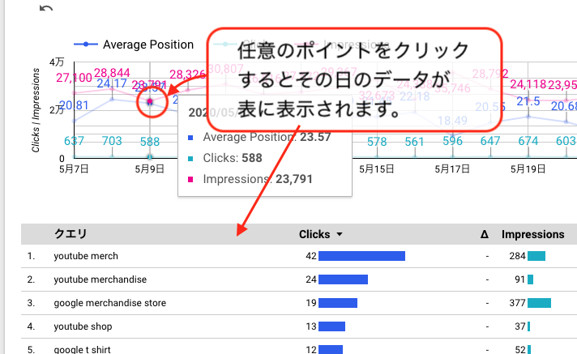577x354 pixels.
Task: Click the blue clicks bar for youtube merchandise
Action: click(344, 279)
